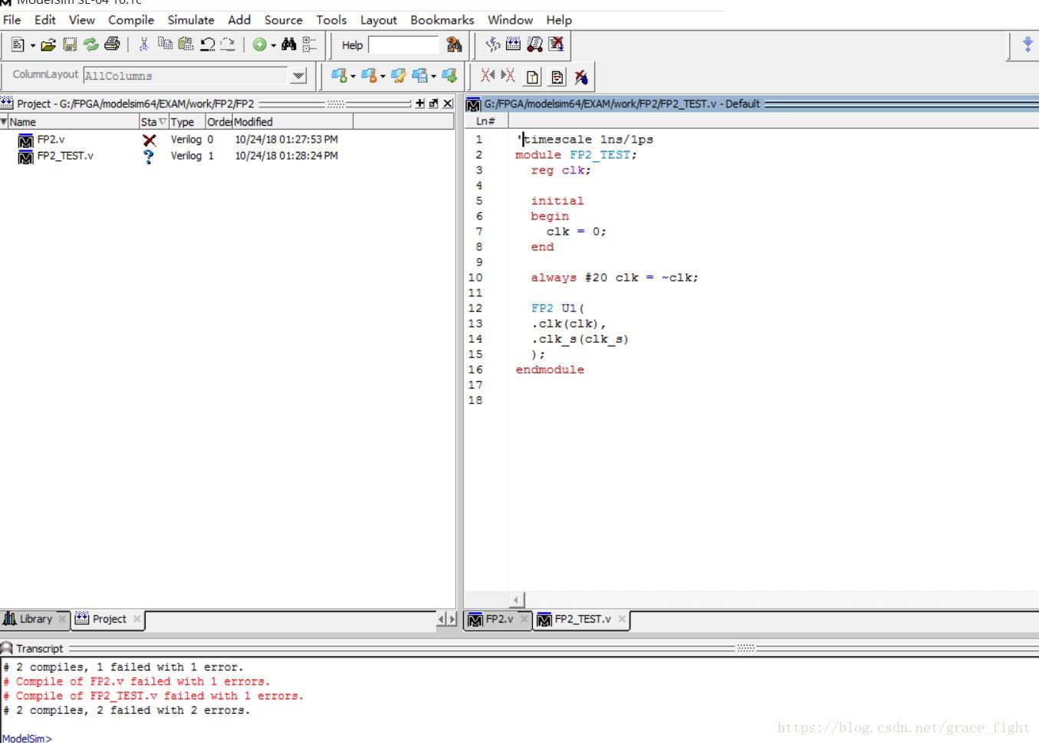1039x743 pixels.
Task: Open the Bookmarks menu
Action: 442,20
